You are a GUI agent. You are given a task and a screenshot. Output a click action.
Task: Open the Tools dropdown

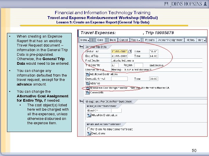(135, 40)
